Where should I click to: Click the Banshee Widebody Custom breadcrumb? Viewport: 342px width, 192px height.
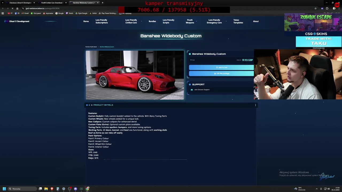107,47
